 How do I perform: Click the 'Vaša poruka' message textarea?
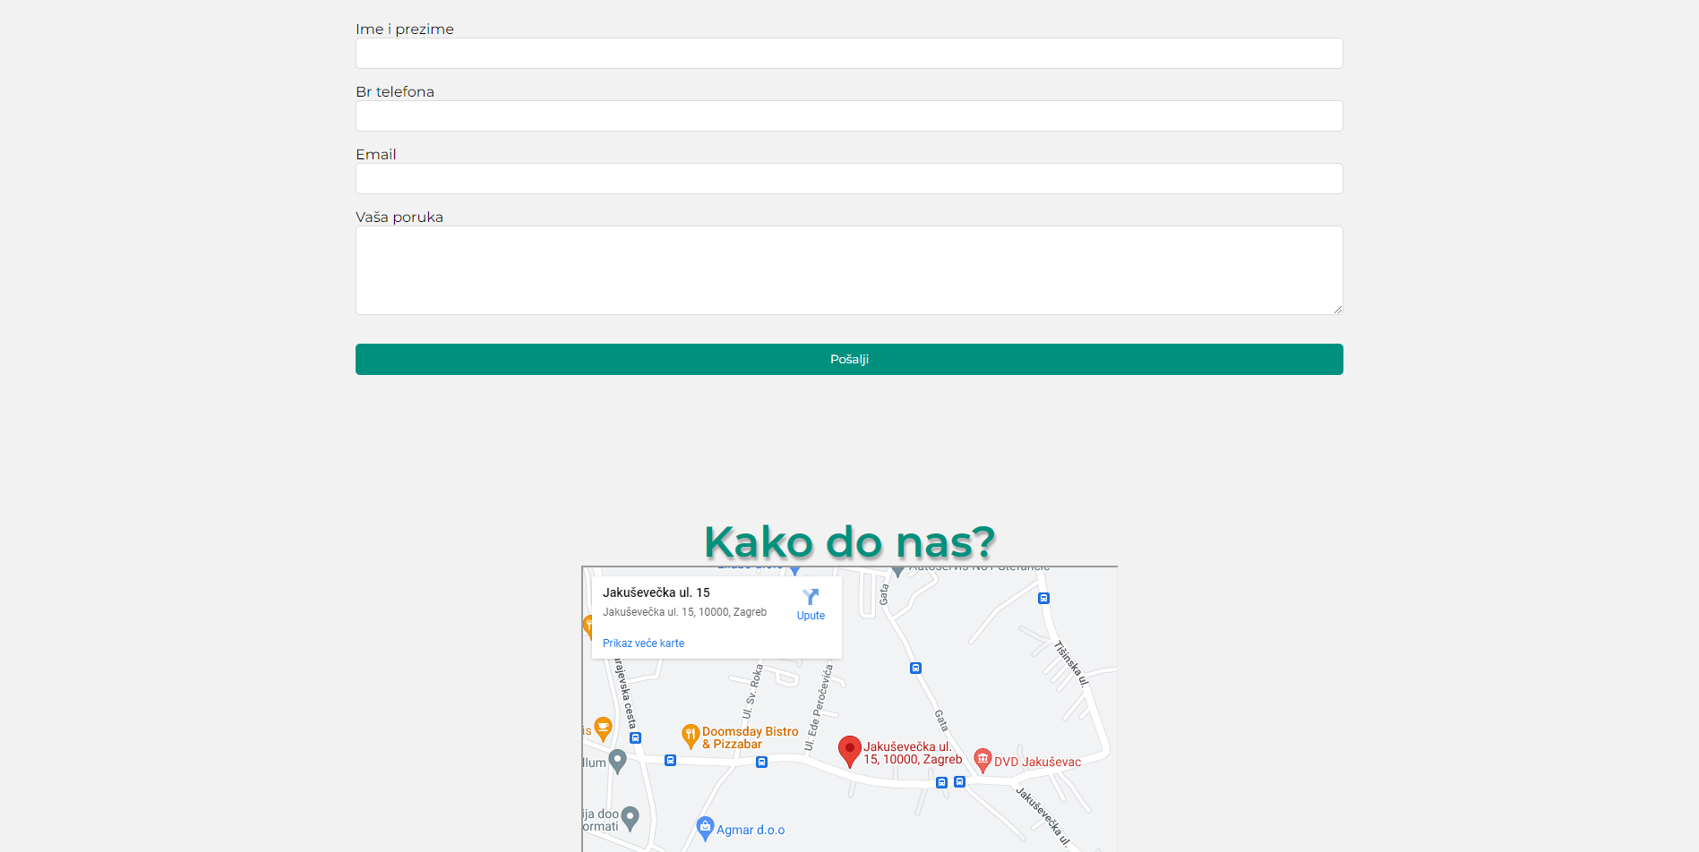(x=848, y=270)
